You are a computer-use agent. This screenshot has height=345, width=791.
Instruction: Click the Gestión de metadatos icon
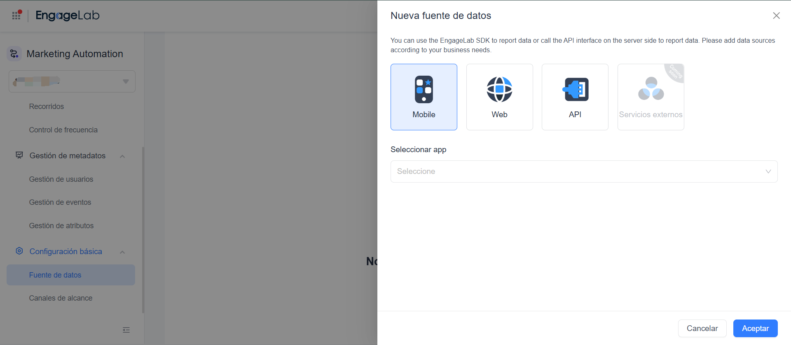tap(19, 155)
